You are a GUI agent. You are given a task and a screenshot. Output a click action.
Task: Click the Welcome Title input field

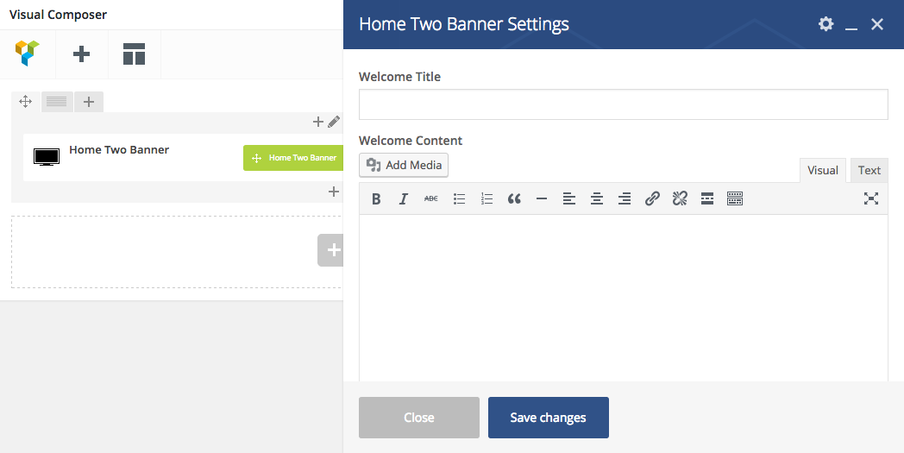pos(623,104)
